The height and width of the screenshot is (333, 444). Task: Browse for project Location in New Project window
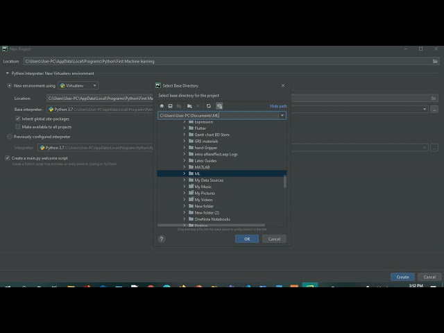click(435, 61)
